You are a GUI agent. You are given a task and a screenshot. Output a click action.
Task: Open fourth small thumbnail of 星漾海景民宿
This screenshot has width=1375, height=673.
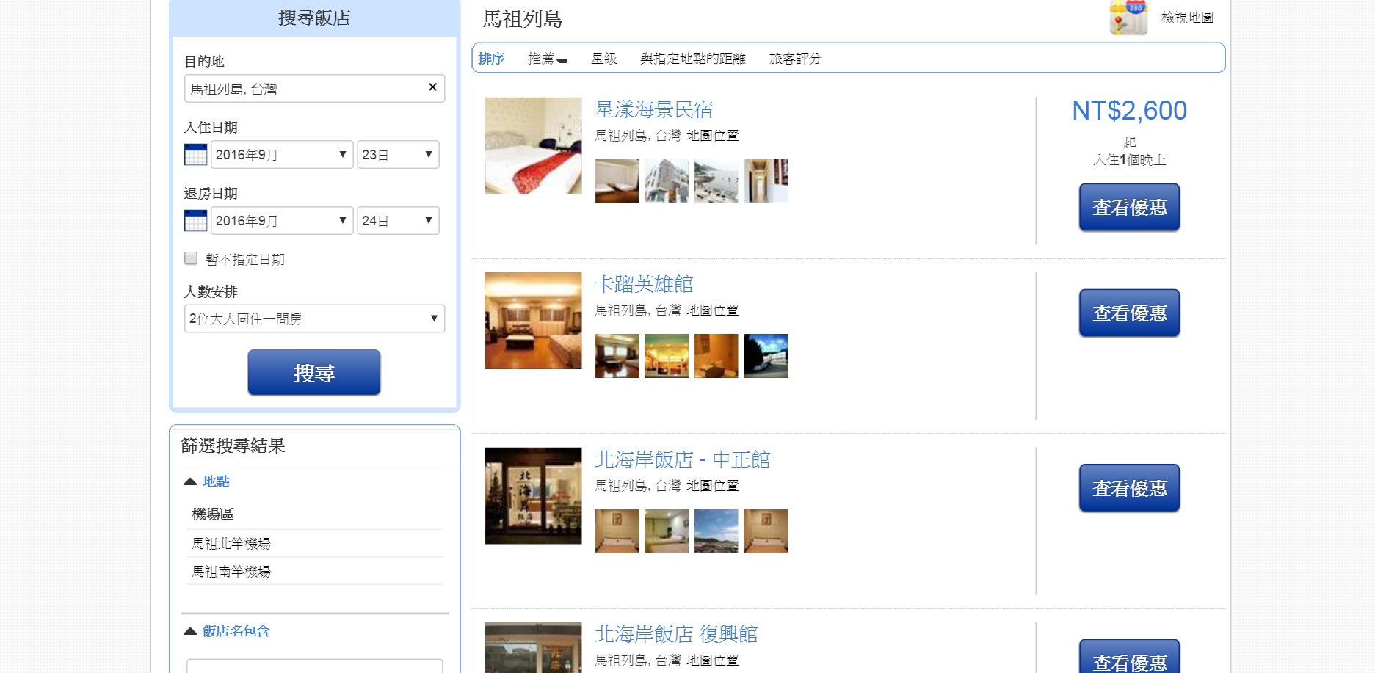pos(766,181)
